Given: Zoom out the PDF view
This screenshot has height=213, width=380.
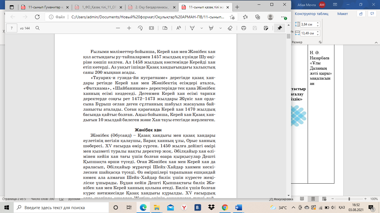Looking at the screenshot, I should pos(118,28).
